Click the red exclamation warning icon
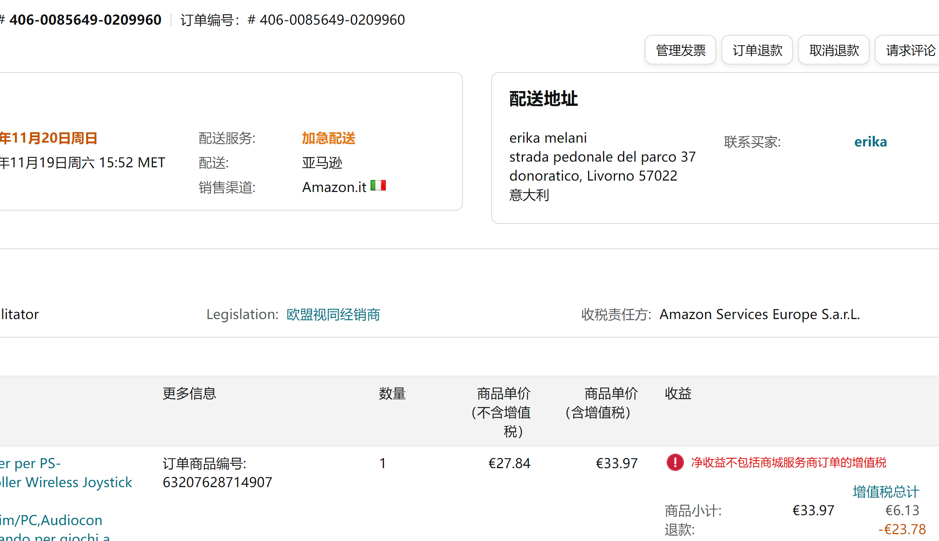The image size is (939, 541). (x=675, y=462)
